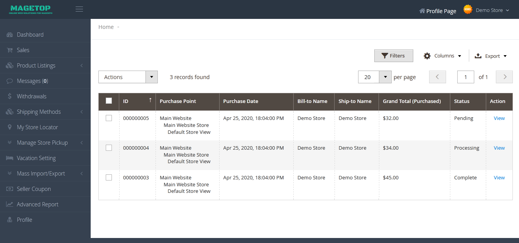Select the checkbox for order 000000003
Image resolution: width=519 pixels, height=243 pixels.
[x=109, y=177]
